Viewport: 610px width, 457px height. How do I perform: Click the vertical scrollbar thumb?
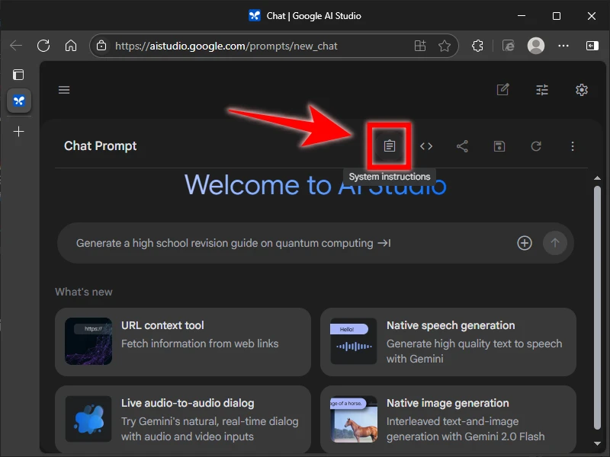point(597,307)
